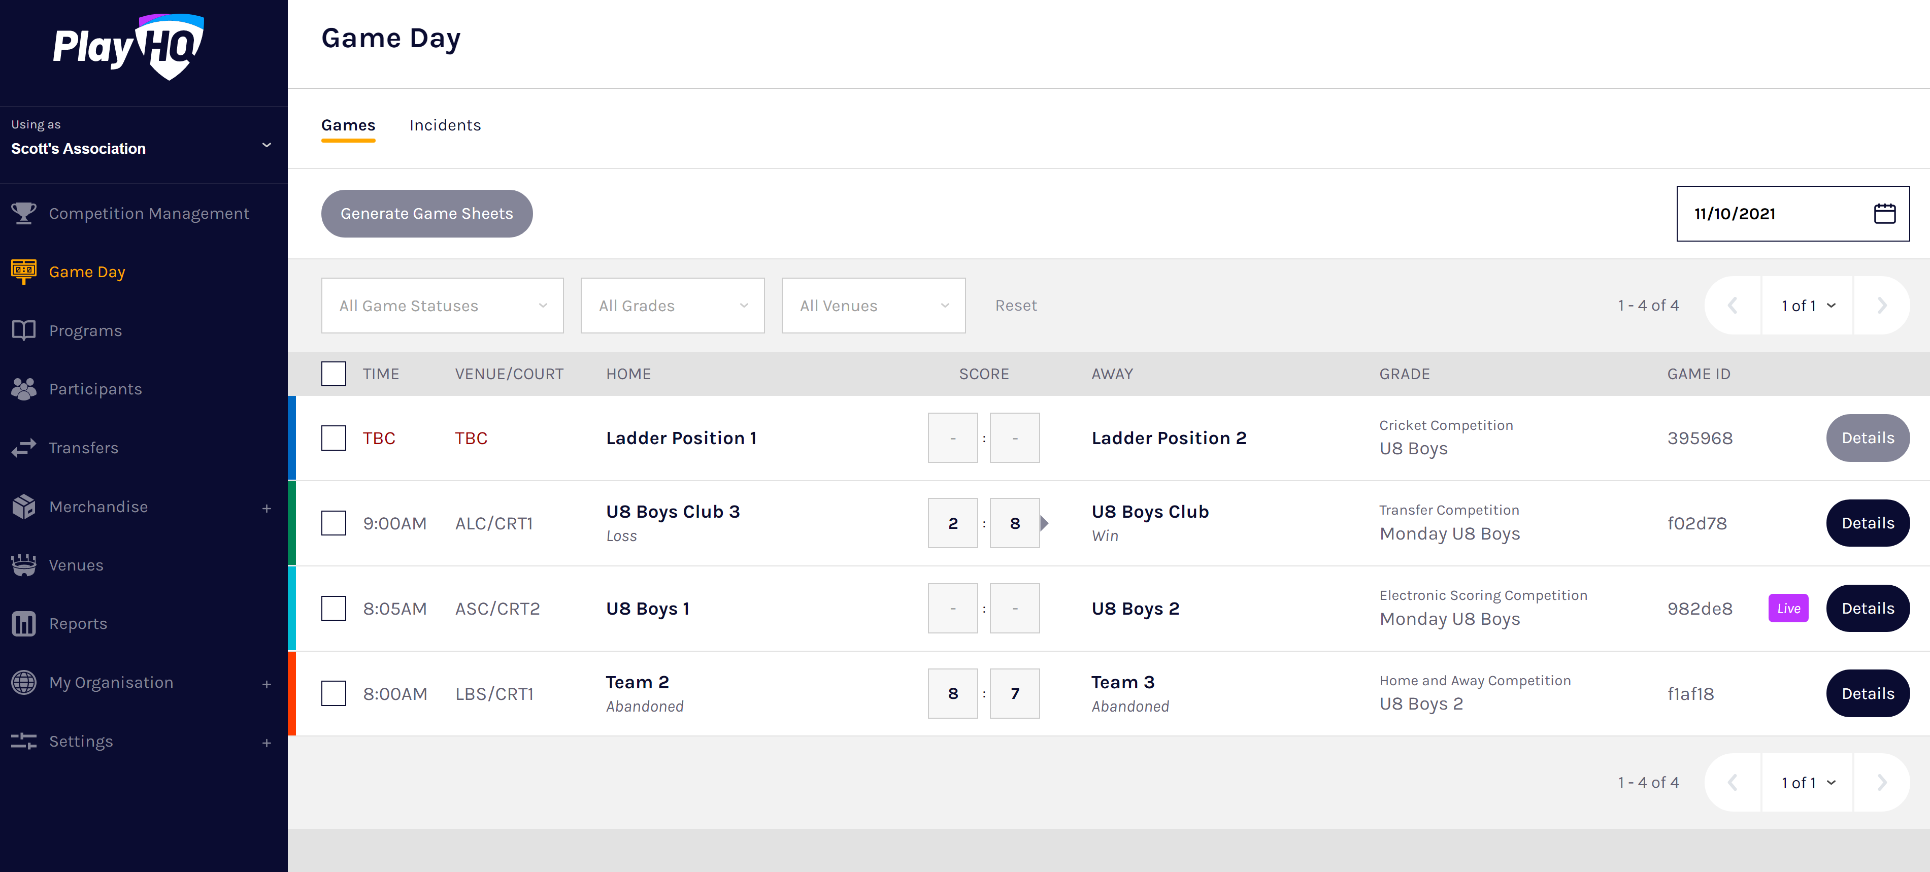1930x872 pixels.
Task: Tick the select-all games header checkbox
Action: tap(334, 374)
